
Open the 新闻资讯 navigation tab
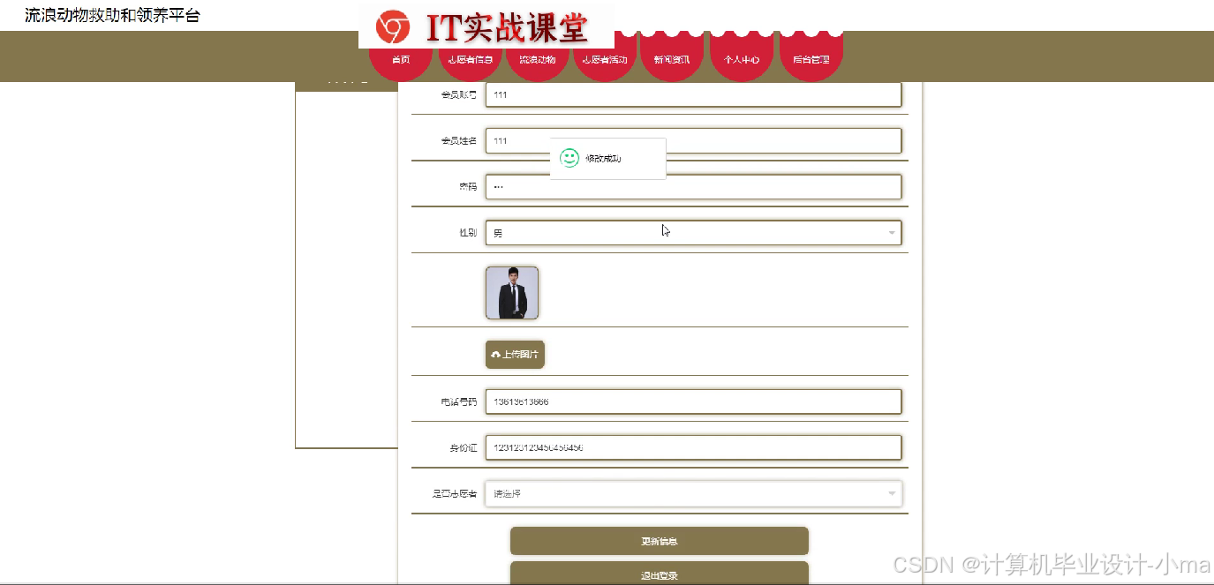click(x=672, y=59)
